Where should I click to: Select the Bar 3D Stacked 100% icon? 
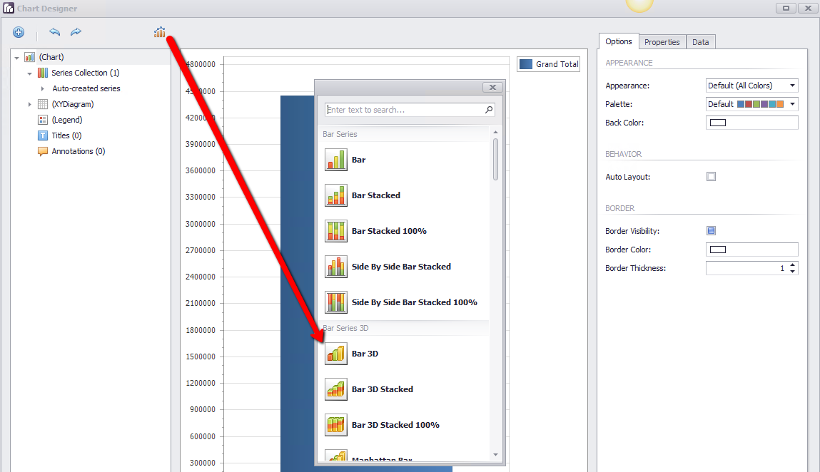tap(335, 424)
